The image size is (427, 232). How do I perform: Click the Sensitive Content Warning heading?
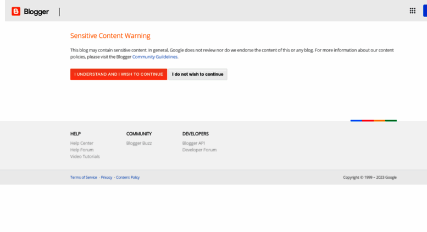(110, 36)
